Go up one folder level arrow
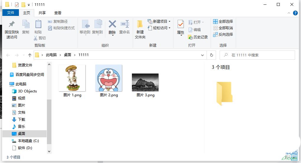 coord(30,55)
